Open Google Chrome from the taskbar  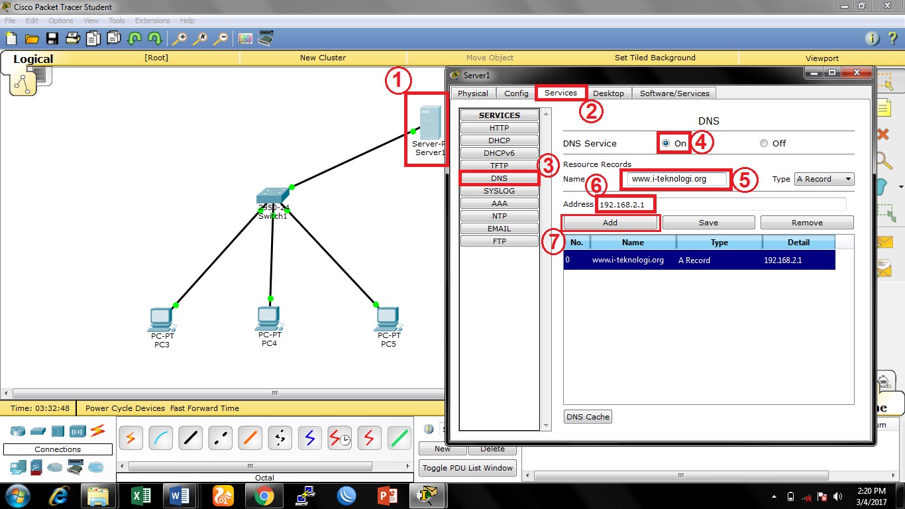click(264, 495)
